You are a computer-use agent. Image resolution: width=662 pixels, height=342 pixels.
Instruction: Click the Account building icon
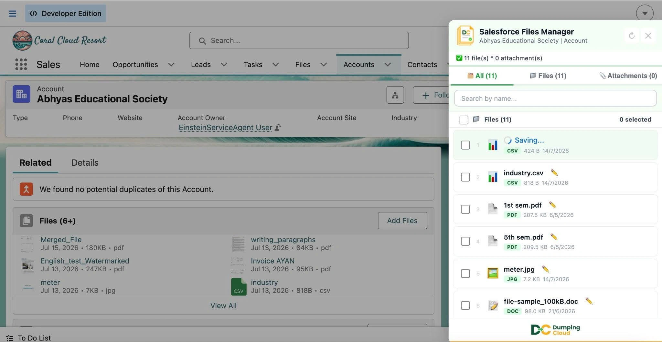pos(21,94)
